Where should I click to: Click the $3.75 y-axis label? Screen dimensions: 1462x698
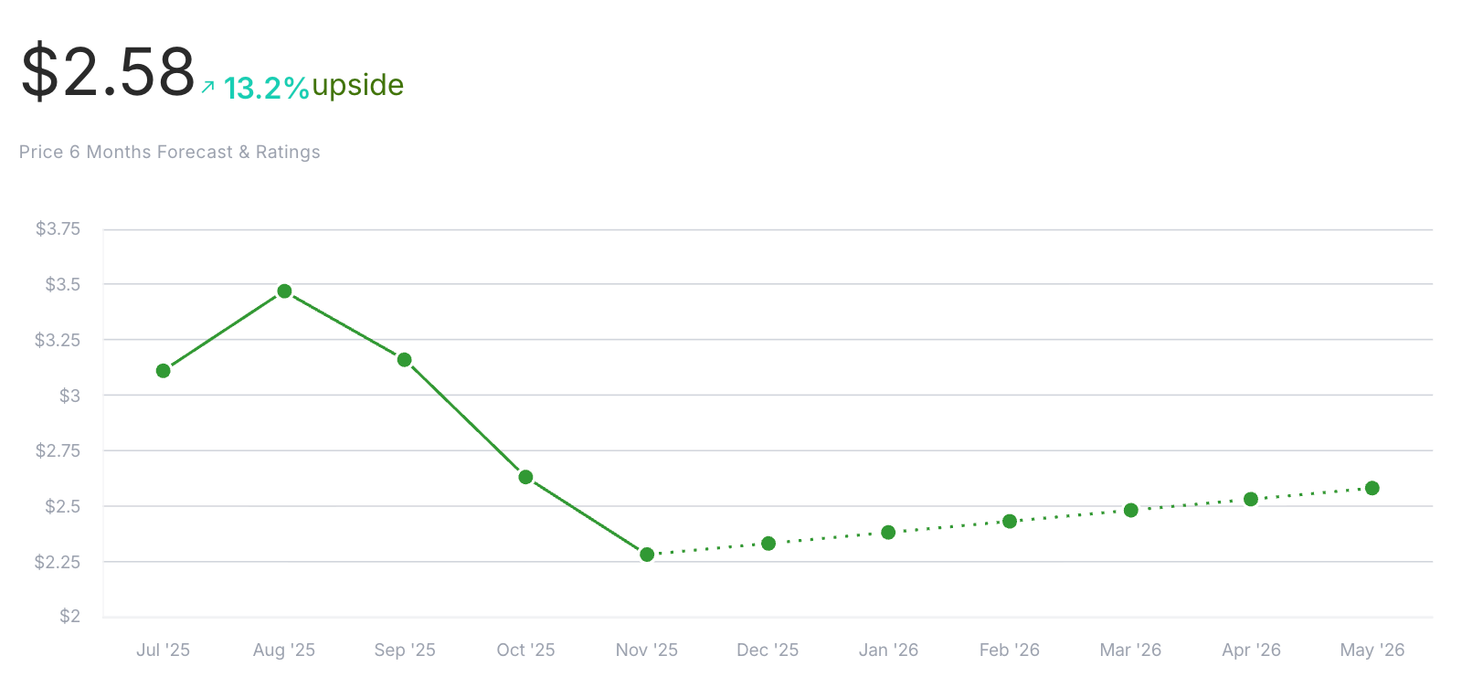58,228
